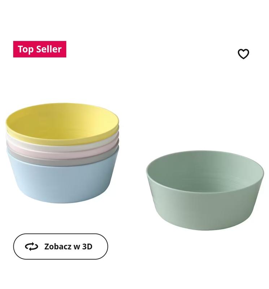
Task: Click the base of the blue bowl
Action: pyautogui.click(x=62, y=200)
